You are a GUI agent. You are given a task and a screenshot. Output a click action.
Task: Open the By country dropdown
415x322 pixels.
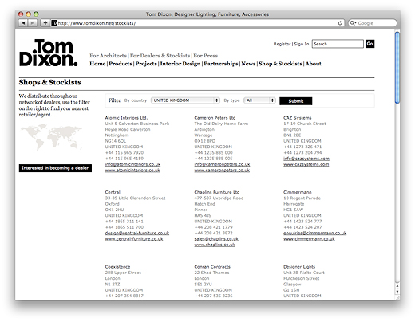(185, 100)
